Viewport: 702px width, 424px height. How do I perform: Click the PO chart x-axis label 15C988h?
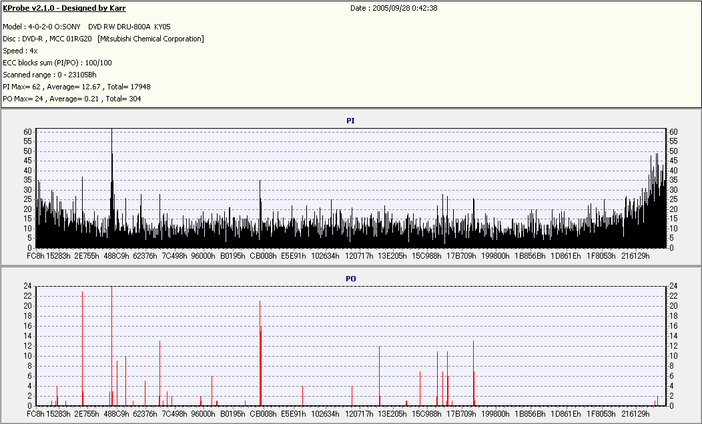coord(426,414)
